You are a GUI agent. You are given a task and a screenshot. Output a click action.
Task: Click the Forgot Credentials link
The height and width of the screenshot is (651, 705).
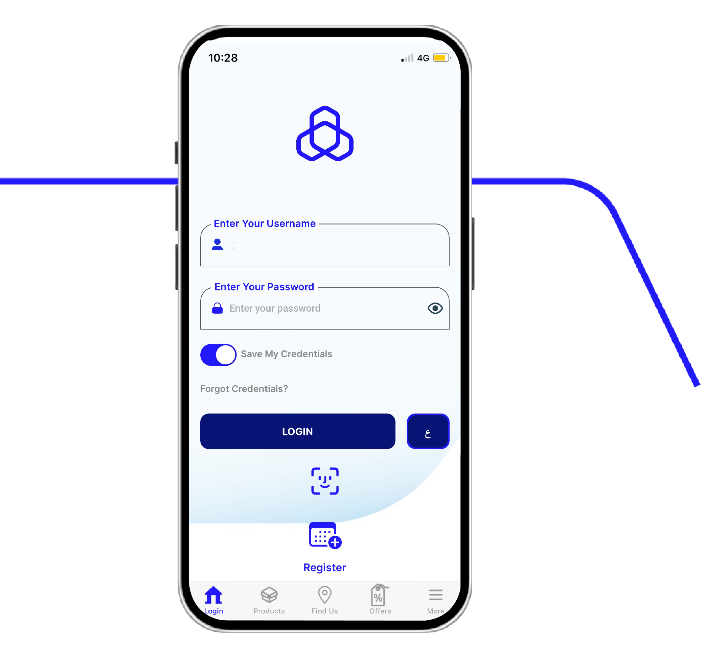tap(245, 388)
